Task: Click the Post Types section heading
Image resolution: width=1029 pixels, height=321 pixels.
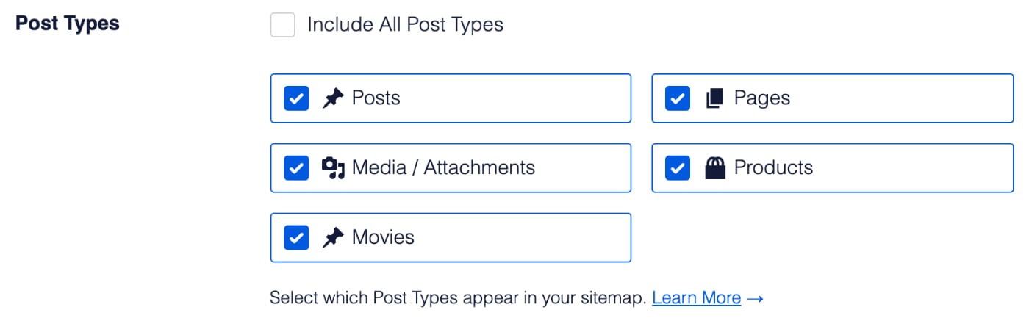Action: tap(68, 24)
